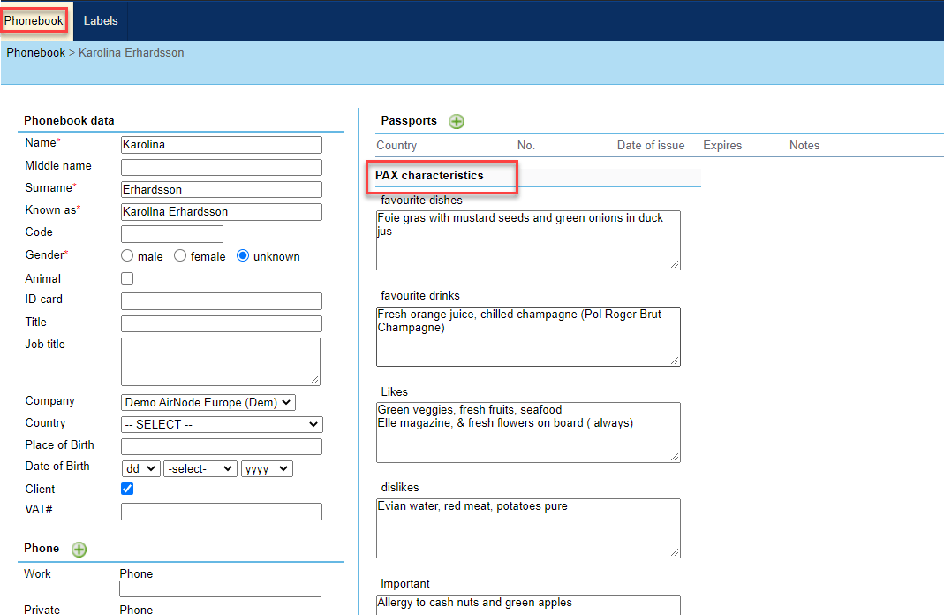Add a new phone using green plus icon

pos(79,550)
